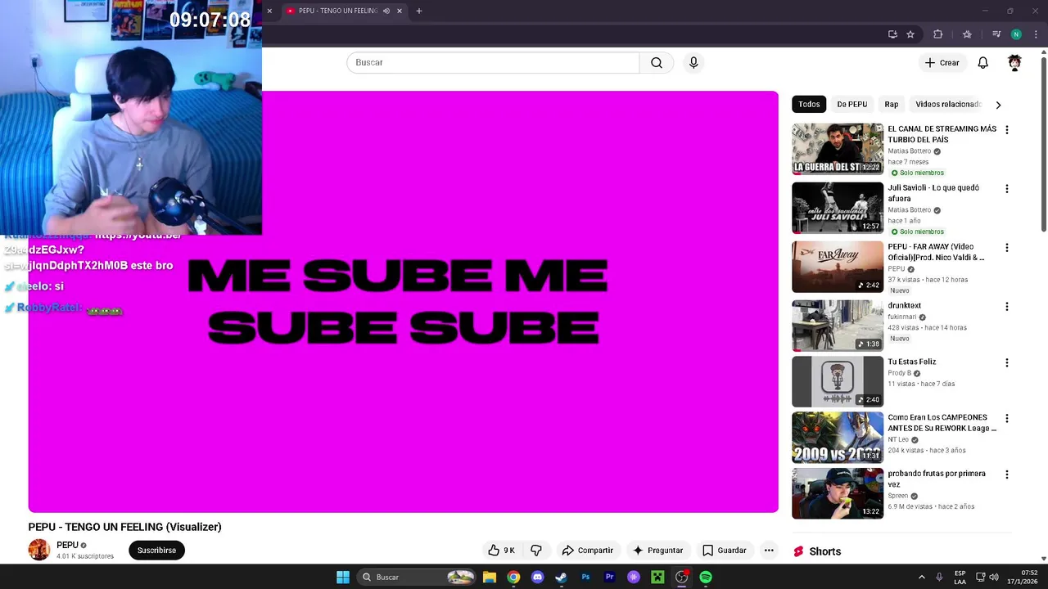Viewport: 1048px width, 589px height.
Task: Open Chrome profile N avatar
Action: point(1016,34)
